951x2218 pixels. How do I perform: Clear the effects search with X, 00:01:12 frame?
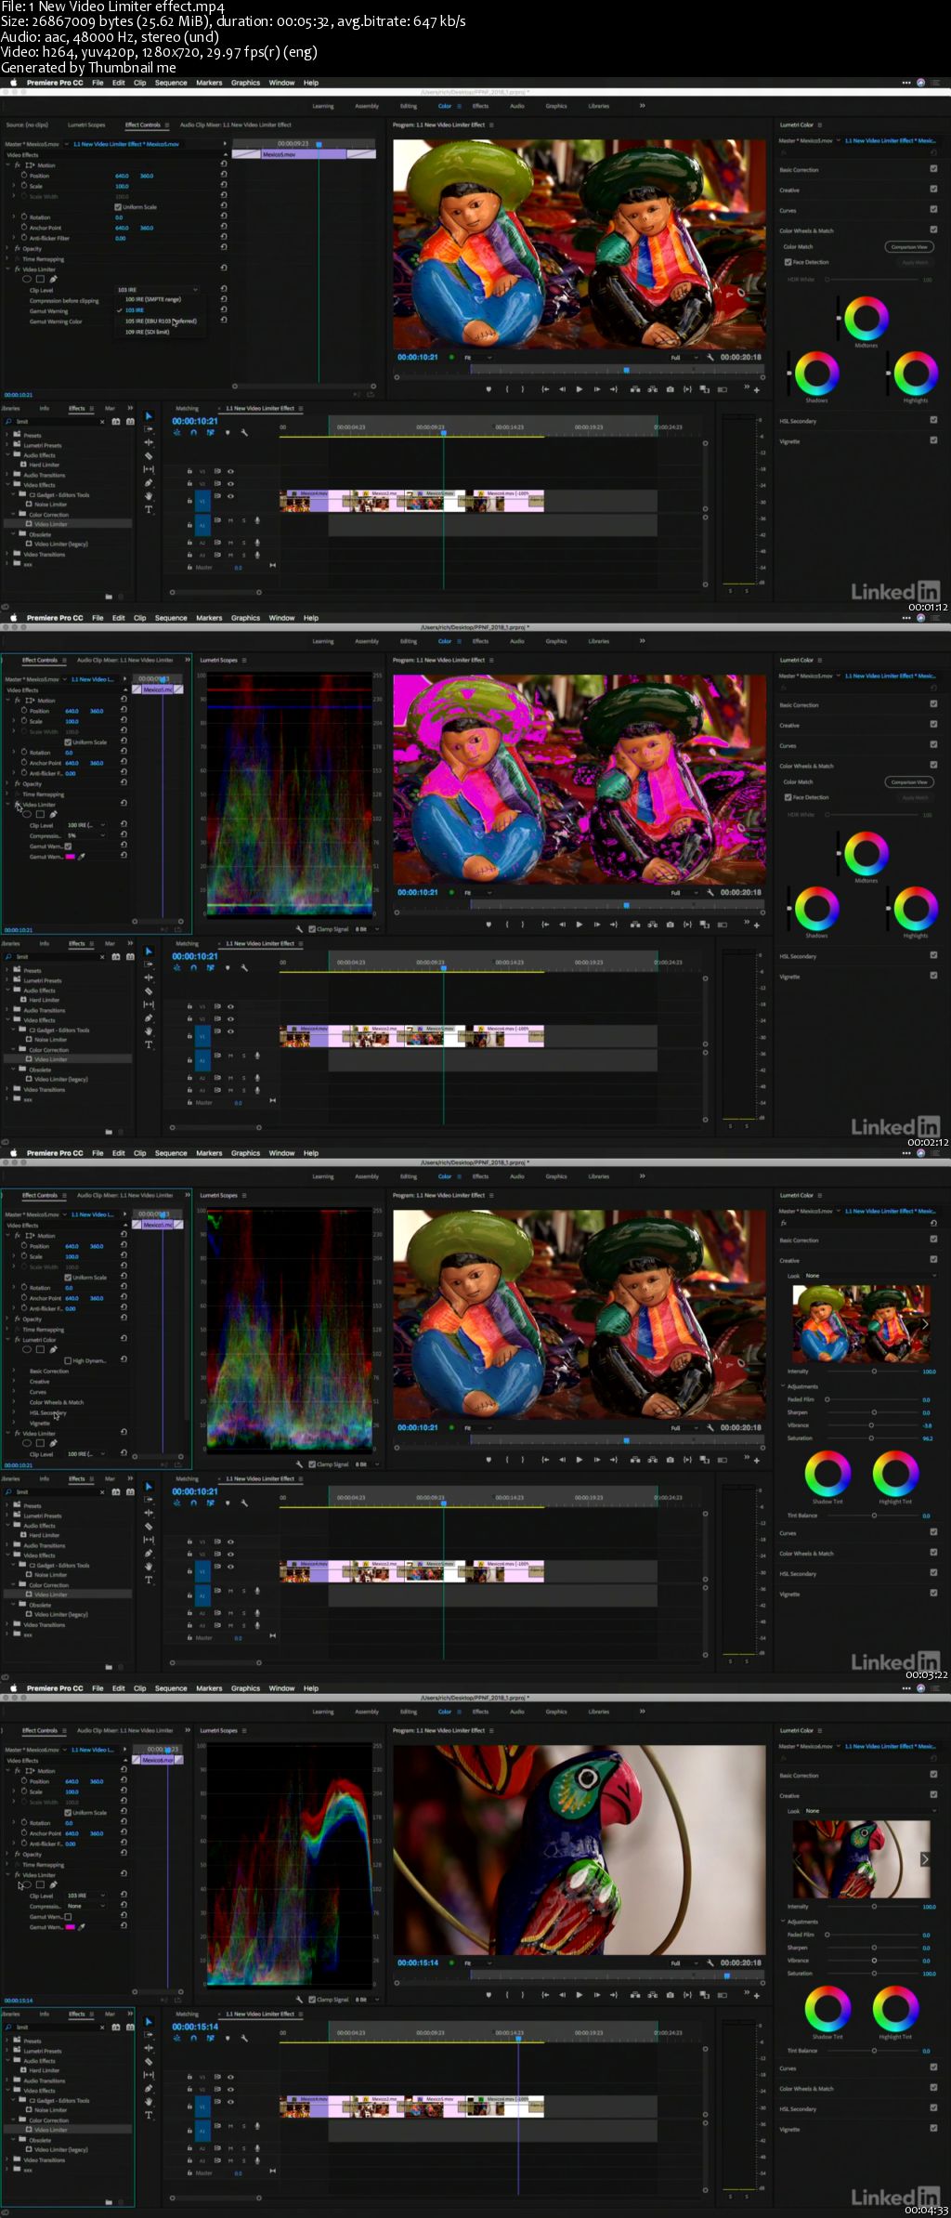point(102,422)
